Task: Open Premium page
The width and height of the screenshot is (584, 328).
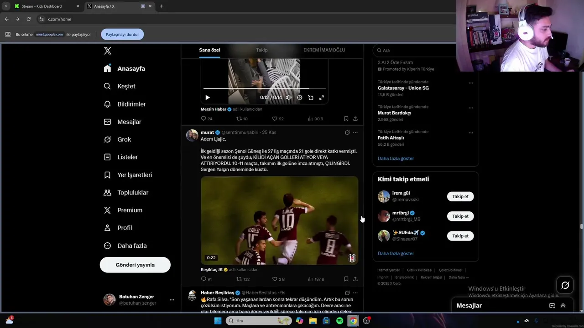Action: 123,210
